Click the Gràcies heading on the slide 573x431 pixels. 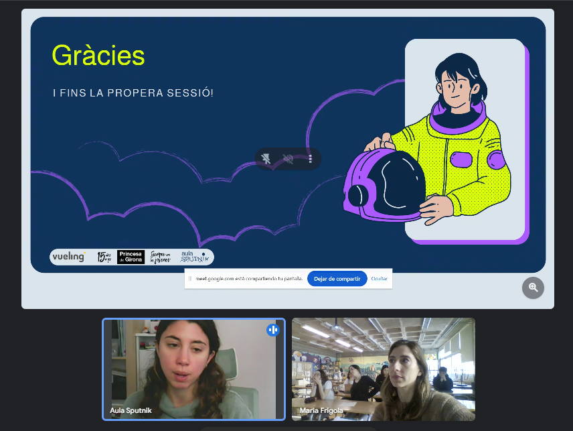(x=98, y=56)
